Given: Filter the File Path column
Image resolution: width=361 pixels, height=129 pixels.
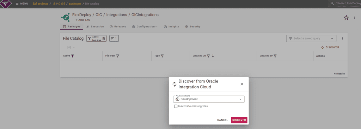Looking at the screenshot, I should (118, 56).
